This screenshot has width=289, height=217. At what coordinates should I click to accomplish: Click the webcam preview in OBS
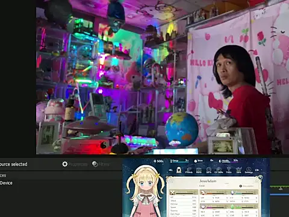coord(163,77)
